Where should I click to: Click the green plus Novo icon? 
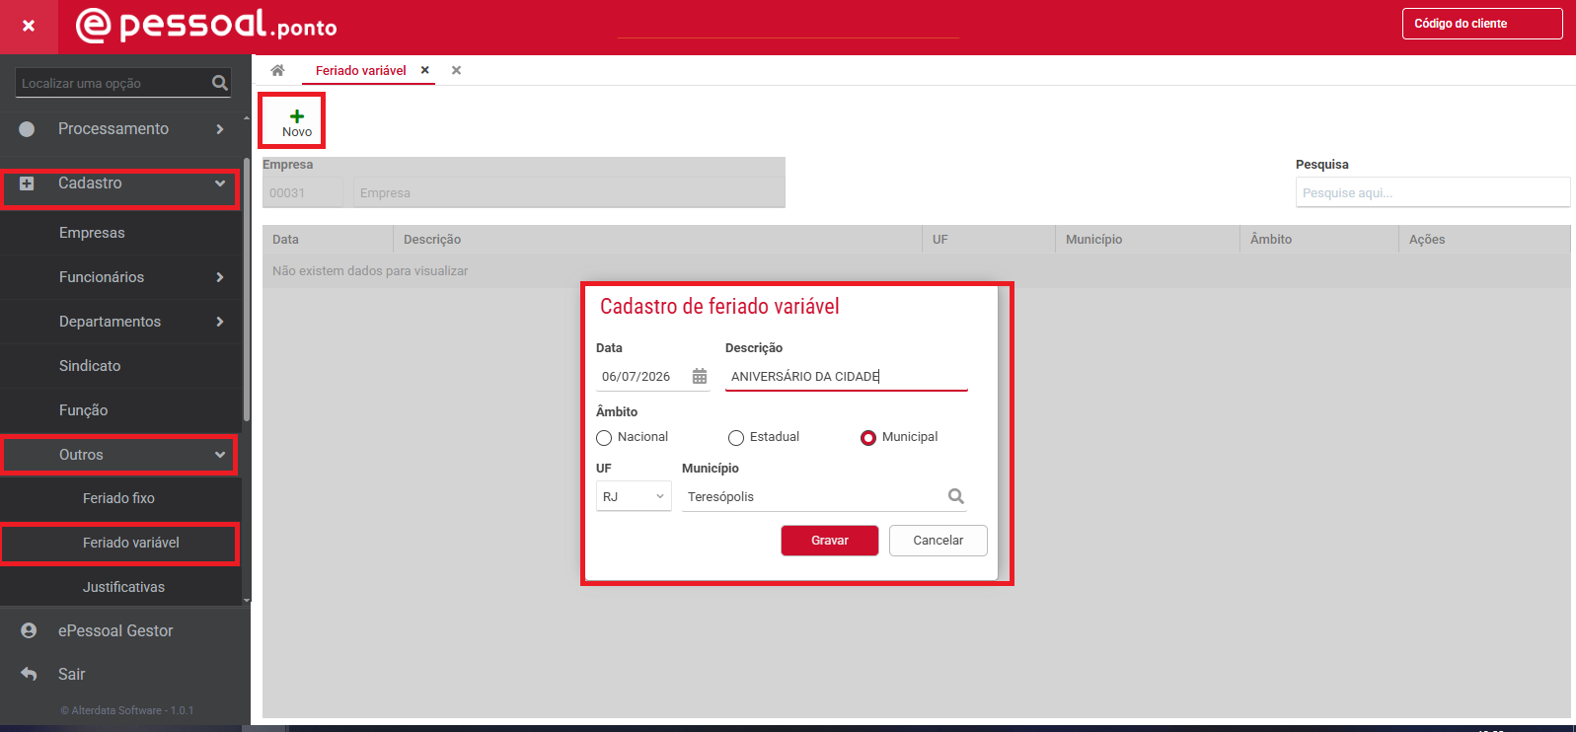297,116
